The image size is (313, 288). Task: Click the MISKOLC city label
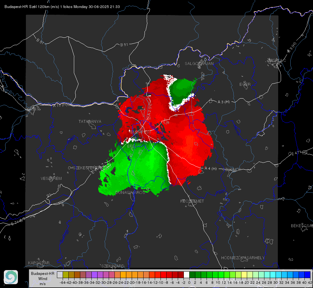pos(277,60)
